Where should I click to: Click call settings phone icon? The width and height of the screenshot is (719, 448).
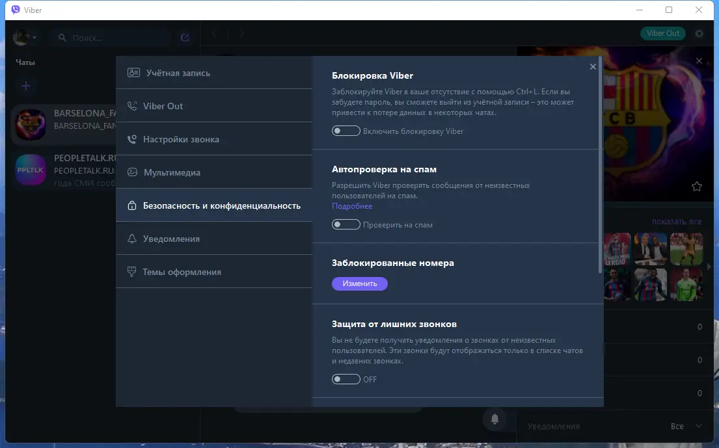[x=132, y=139]
